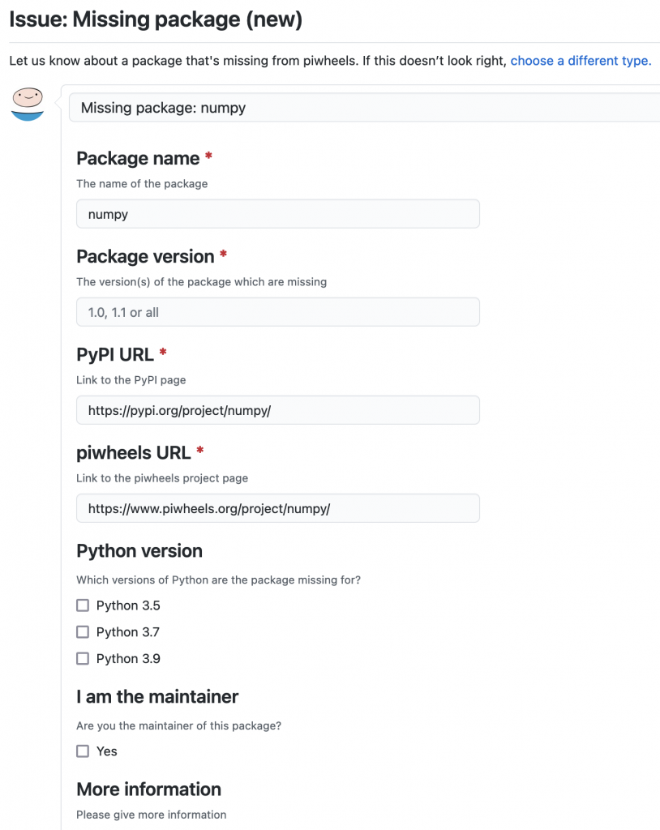Check the Python 3.5 checkbox

point(83,605)
